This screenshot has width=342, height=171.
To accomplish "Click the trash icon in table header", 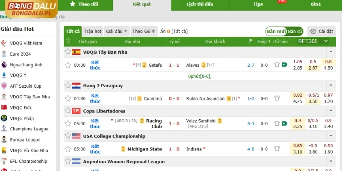I will 68,41.
